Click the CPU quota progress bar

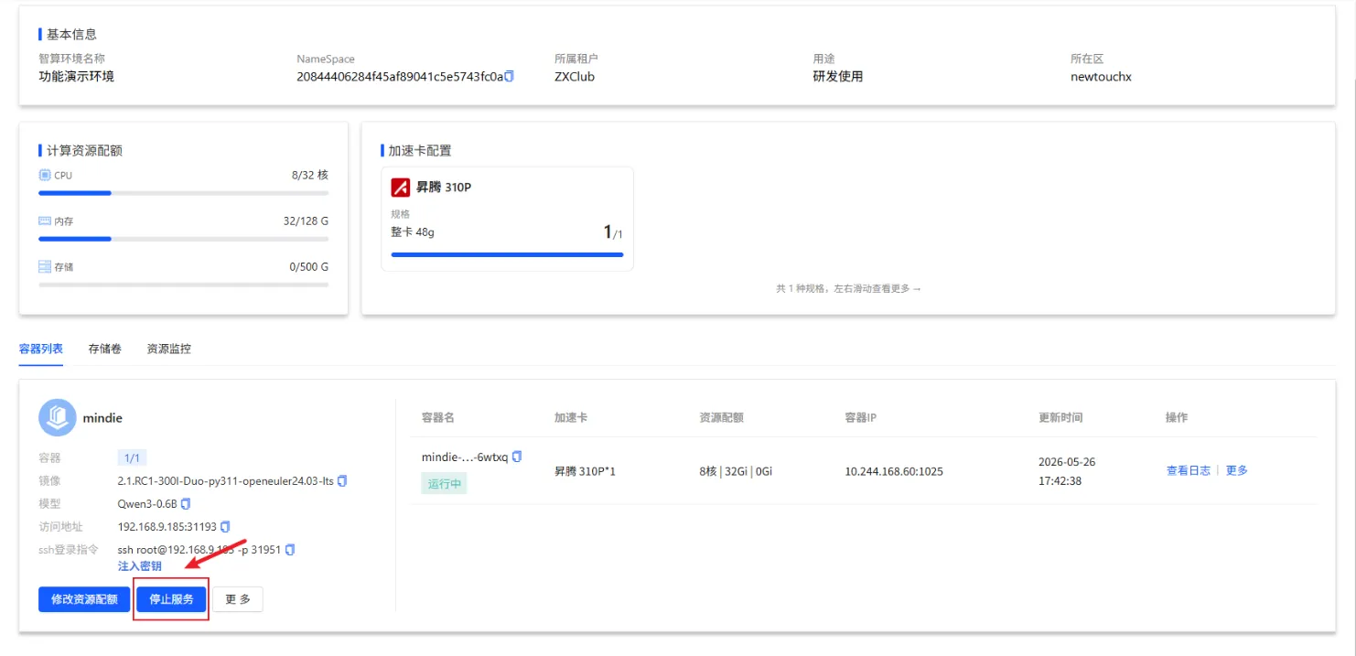point(183,193)
